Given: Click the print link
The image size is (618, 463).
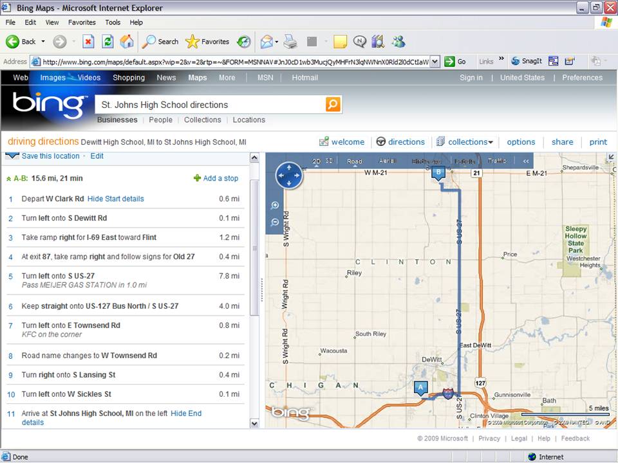Looking at the screenshot, I should point(598,141).
